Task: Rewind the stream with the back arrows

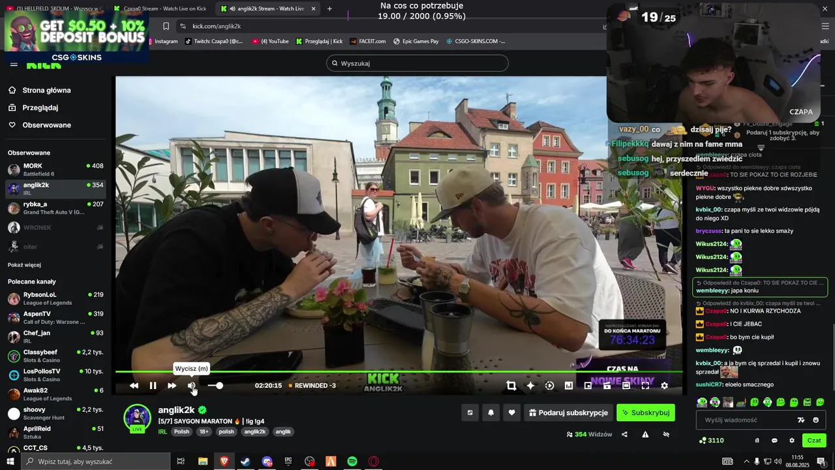Action: 134,386
